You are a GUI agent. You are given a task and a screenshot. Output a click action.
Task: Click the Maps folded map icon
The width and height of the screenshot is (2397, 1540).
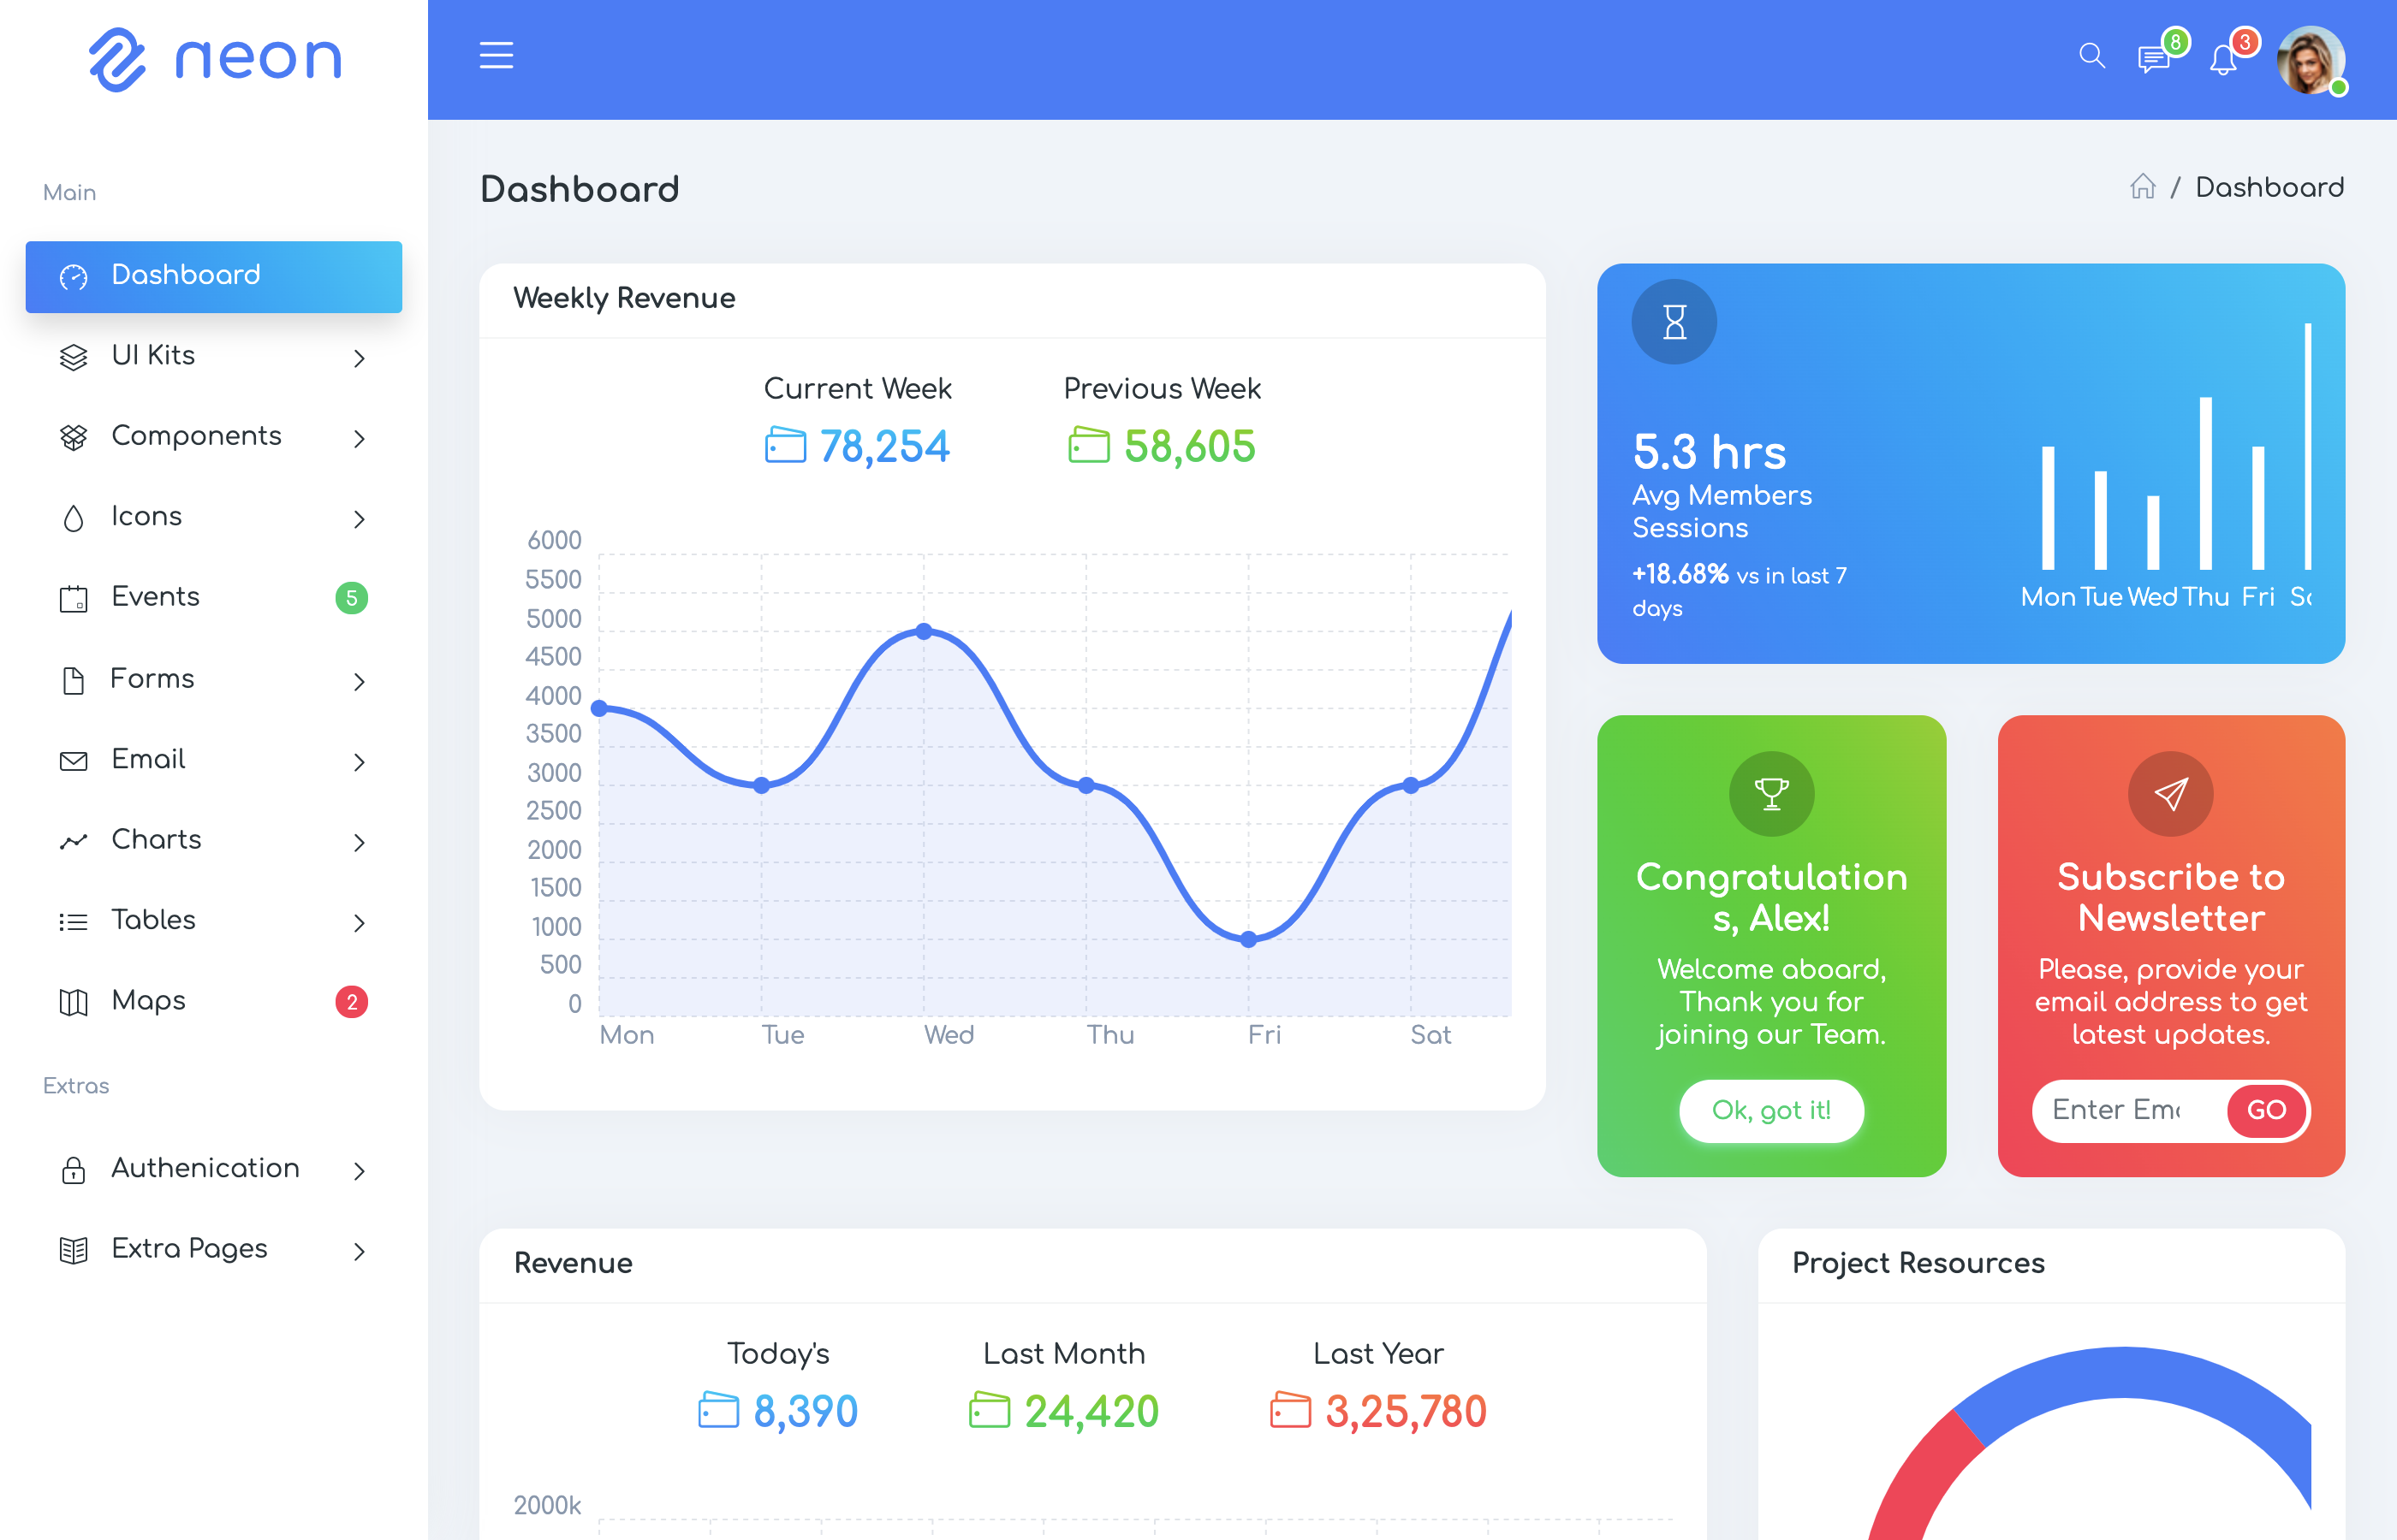click(x=74, y=1002)
